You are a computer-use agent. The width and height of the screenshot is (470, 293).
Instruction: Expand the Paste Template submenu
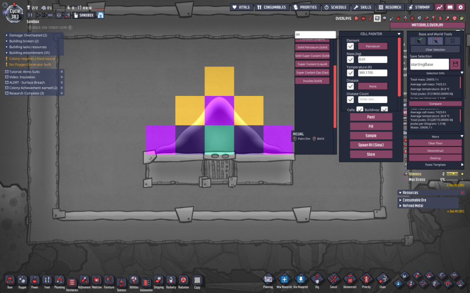462,165
